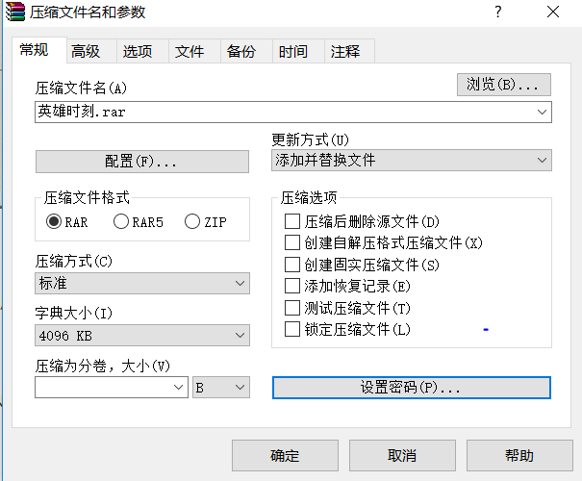Select the ZIP format radio button
Screen dimensions: 582x481
click(x=192, y=221)
